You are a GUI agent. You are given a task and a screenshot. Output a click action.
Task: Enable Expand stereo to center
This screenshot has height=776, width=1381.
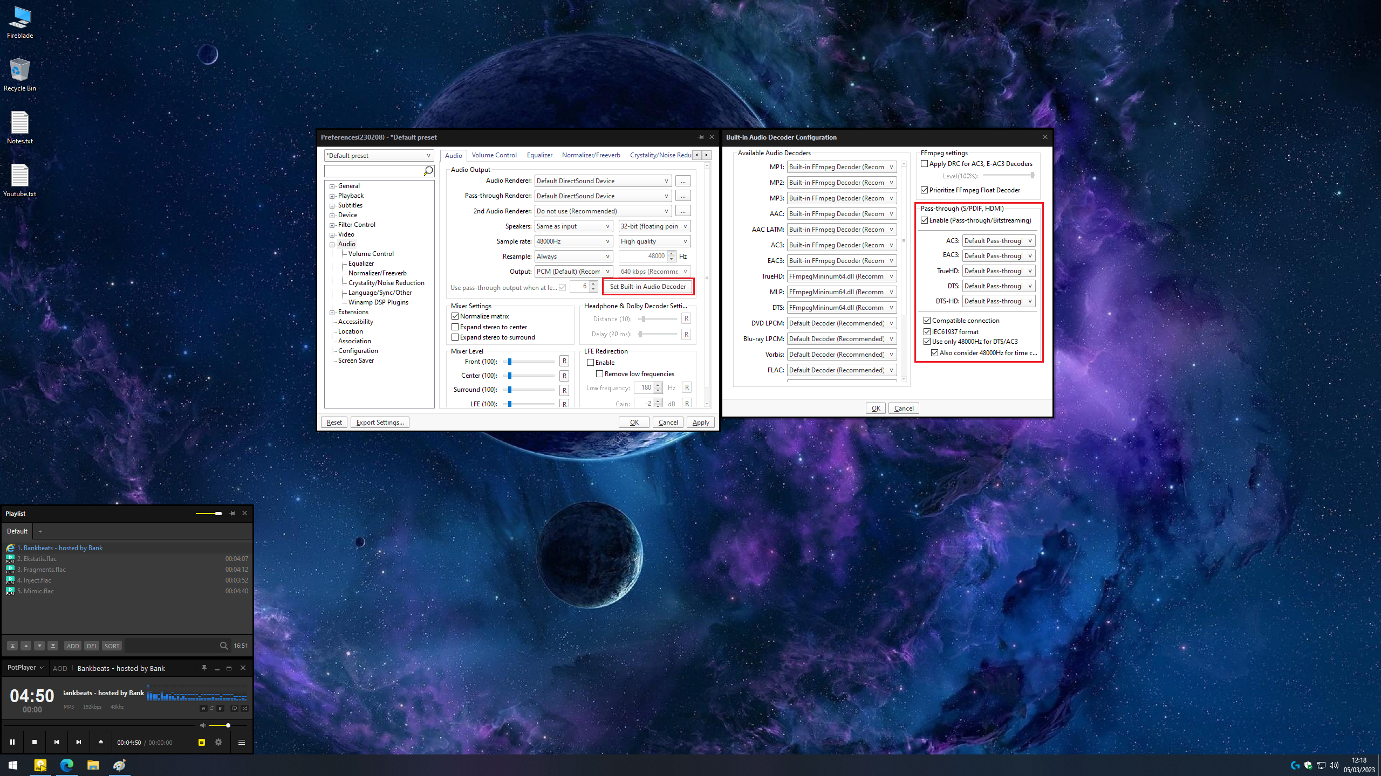455,327
